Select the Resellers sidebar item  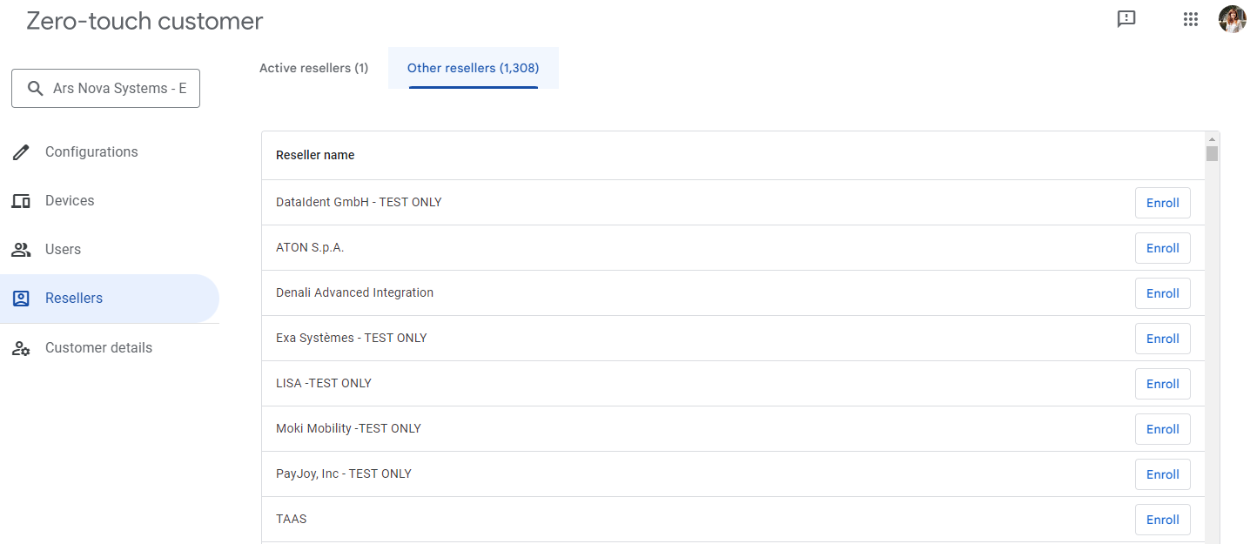pos(74,299)
